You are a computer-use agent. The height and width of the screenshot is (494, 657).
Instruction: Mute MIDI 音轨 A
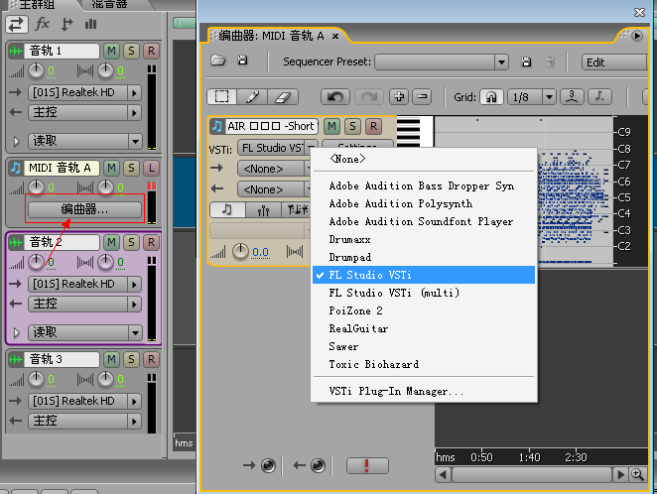click(x=111, y=168)
